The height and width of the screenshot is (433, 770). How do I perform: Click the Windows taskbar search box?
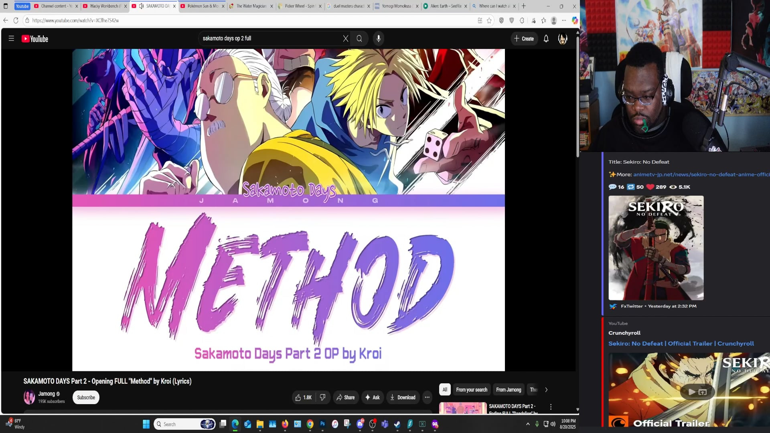pos(184,424)
